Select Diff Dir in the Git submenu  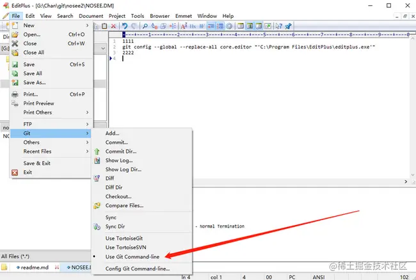pyautogui.click(x=142, y=187)
